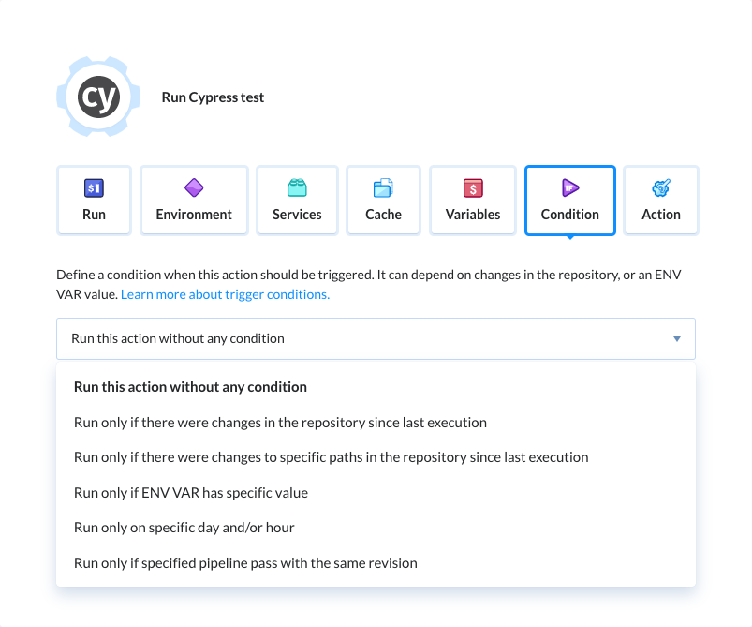This screenshot has height=627, width=752.
Task: Click the purple diamond Environment icon
Action: coord(194,188)
